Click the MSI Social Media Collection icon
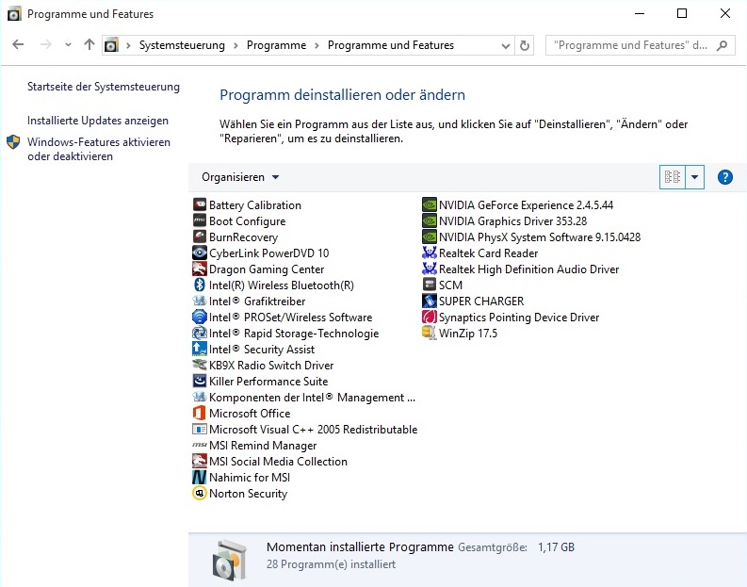The height and width of the screenshot is (587, 747). point(199,462)
